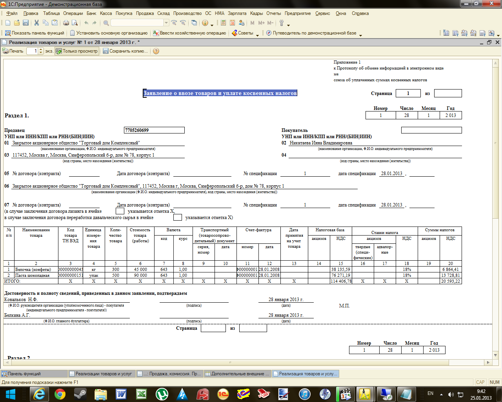The width and height of the screenshot is (502, 402).
Task: Click the Белочка (конфеты) table cell
Action: pos(36,269)
